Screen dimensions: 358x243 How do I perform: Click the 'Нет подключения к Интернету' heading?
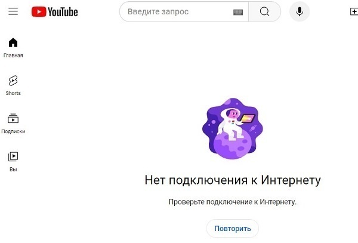pyautogui.click(x=233, y=180)
